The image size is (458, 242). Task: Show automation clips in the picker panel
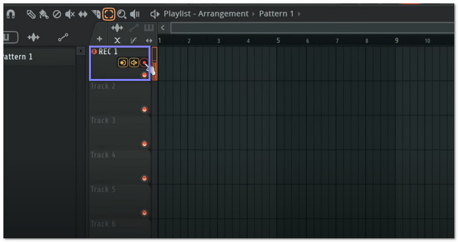pyautogui.click(x=63, y=37)
